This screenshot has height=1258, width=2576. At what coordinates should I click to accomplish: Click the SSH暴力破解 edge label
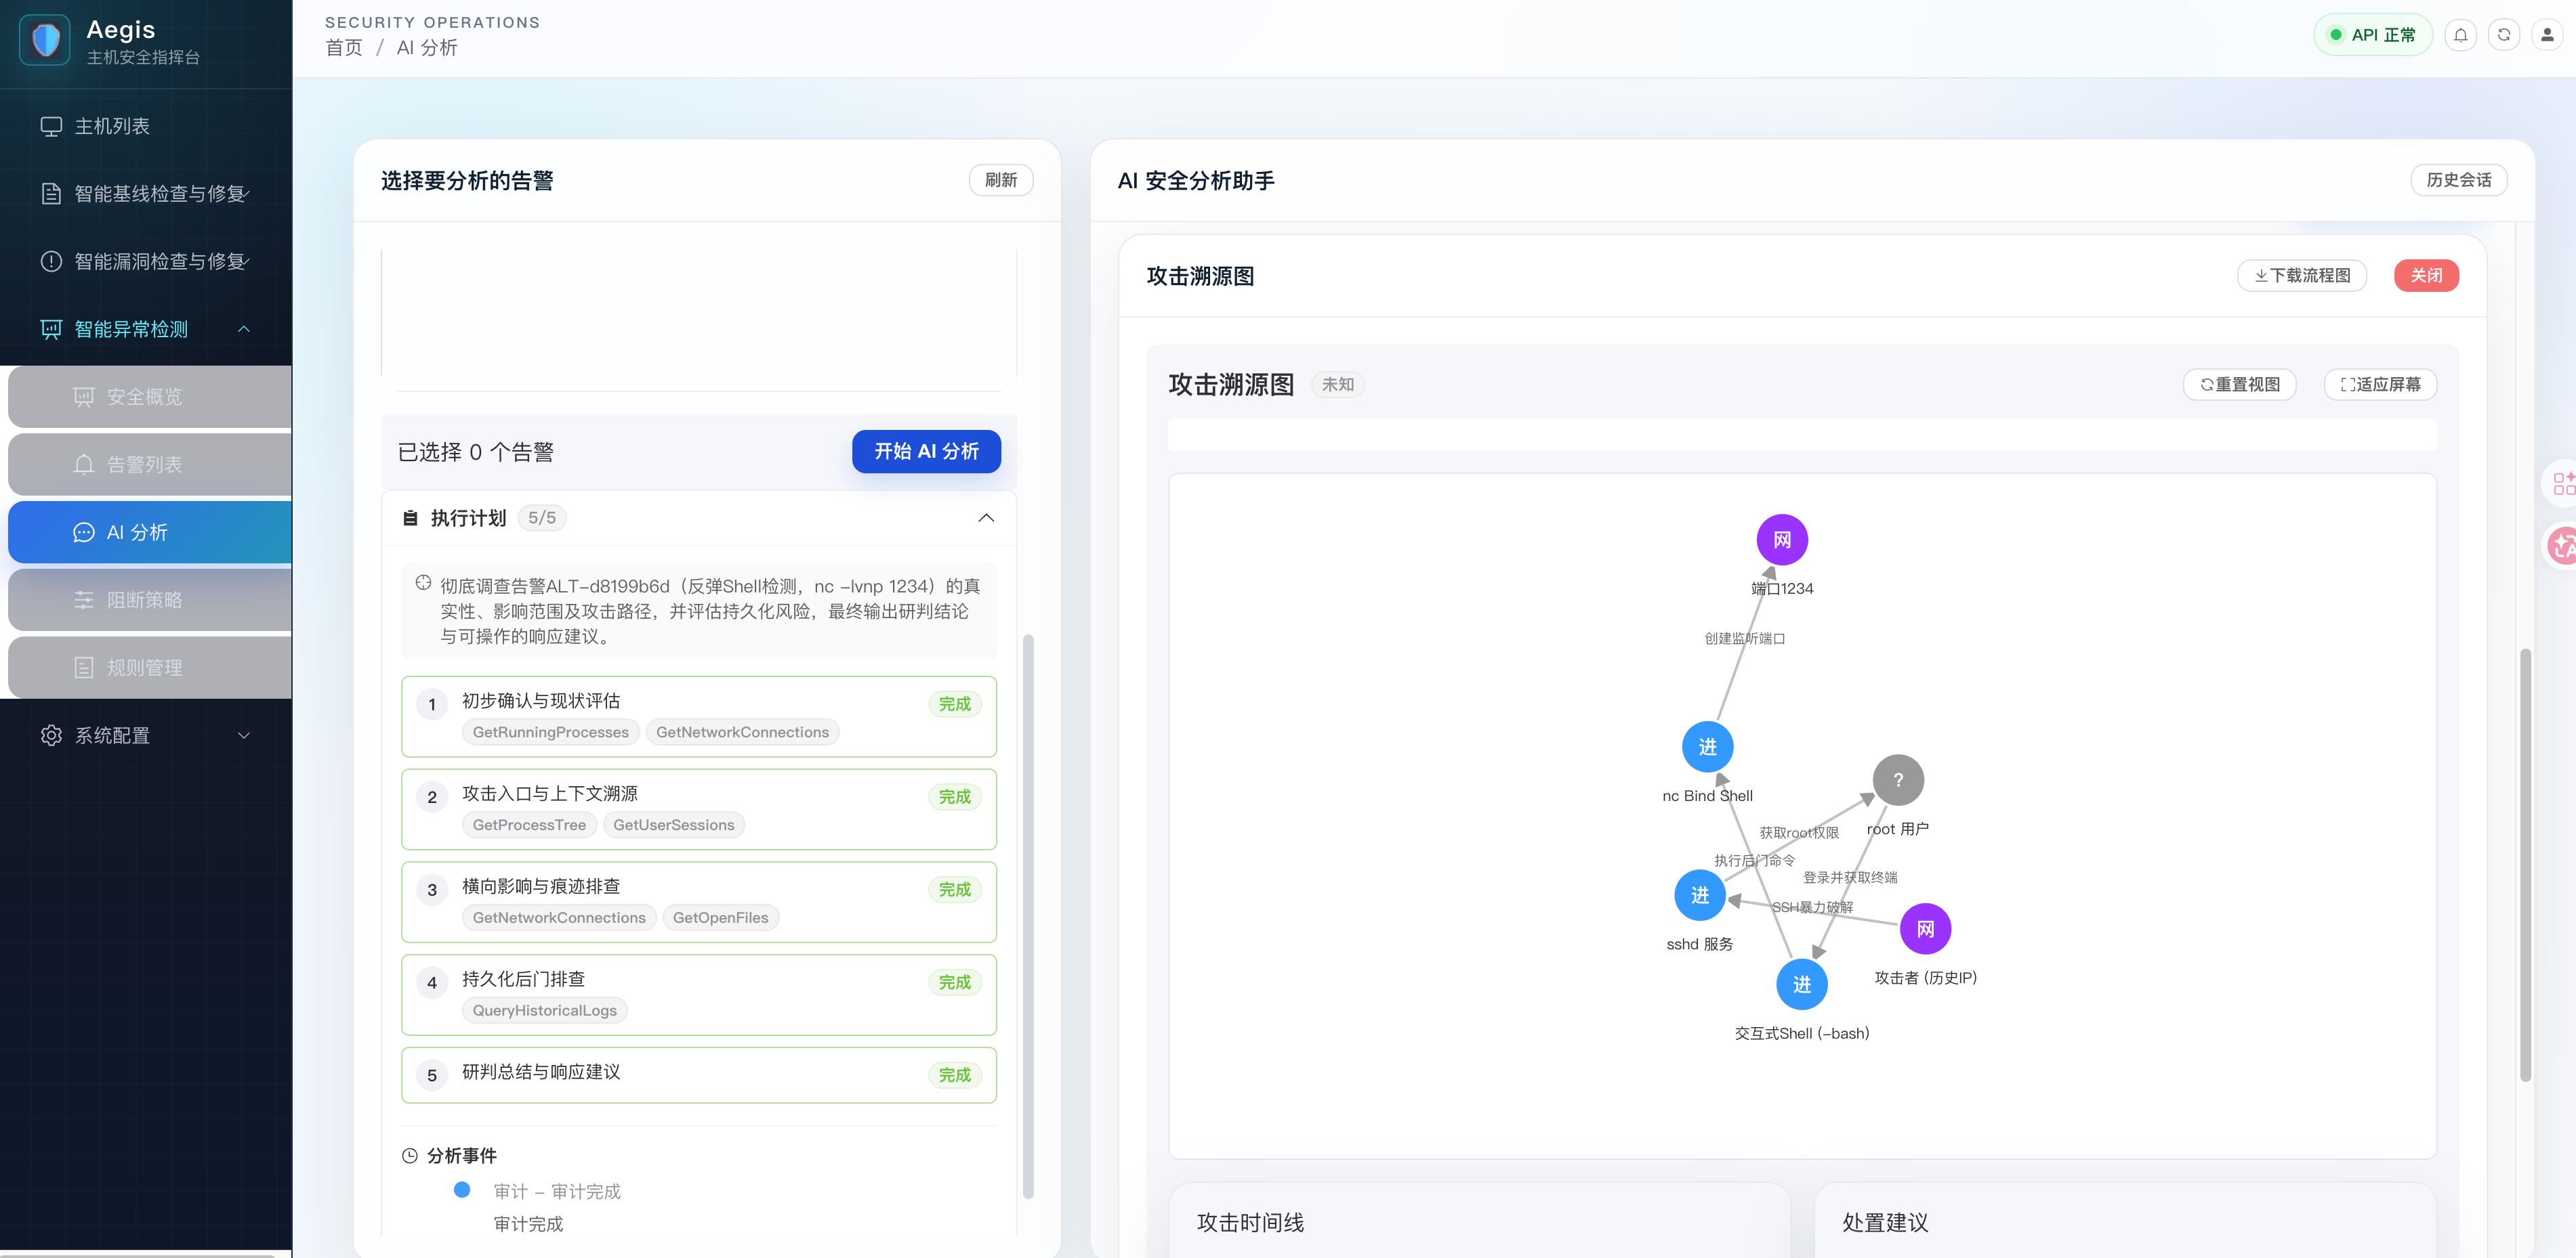(x=1812, y=907)
